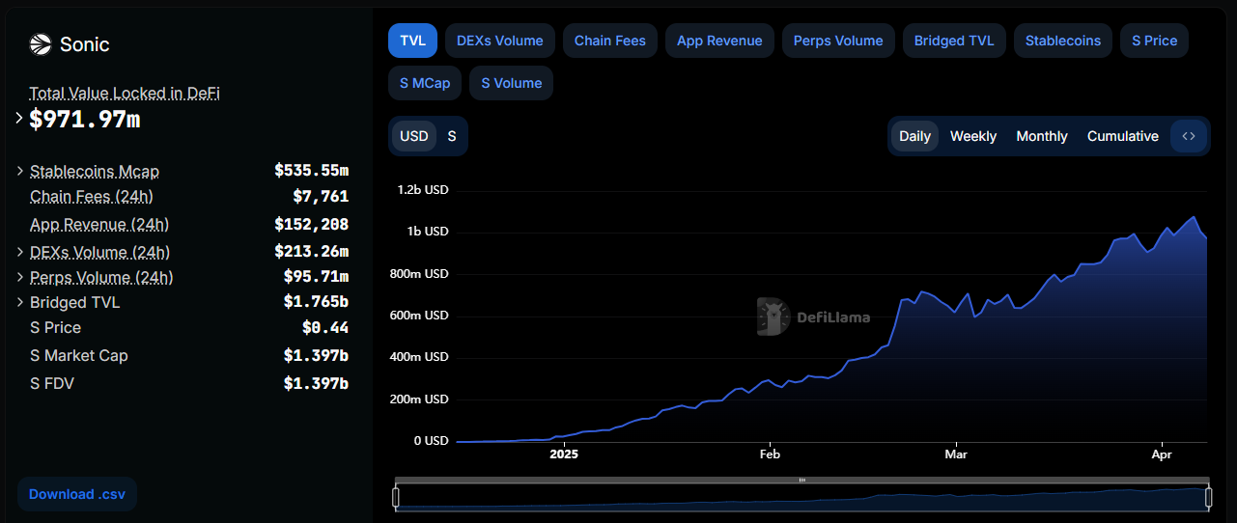
Task: Click the $213.26m DEX volume value
Action: (311, 252)
